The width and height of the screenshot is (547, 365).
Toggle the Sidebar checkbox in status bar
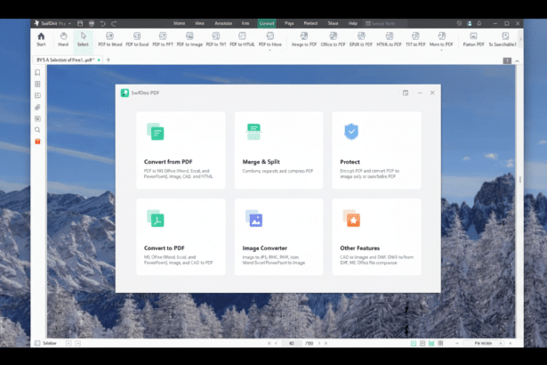pyautogui.click(x=37, y=343)
